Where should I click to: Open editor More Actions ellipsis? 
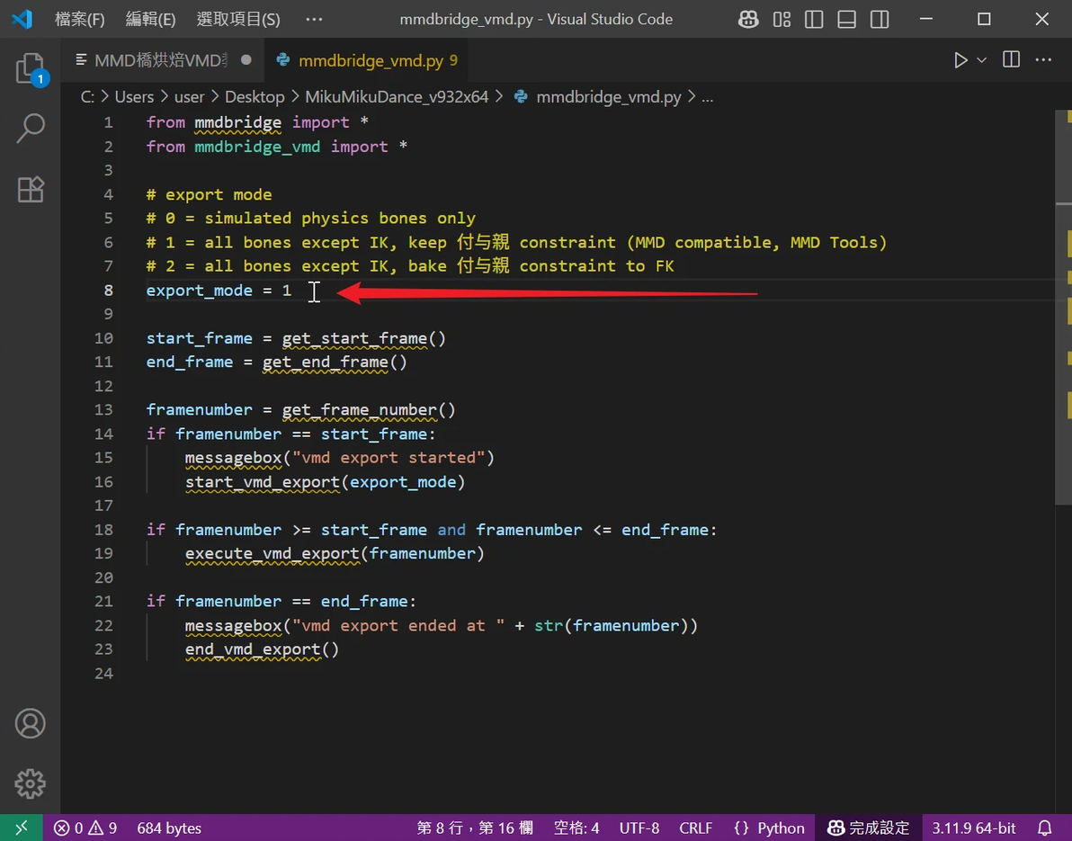pos(1043,59)
